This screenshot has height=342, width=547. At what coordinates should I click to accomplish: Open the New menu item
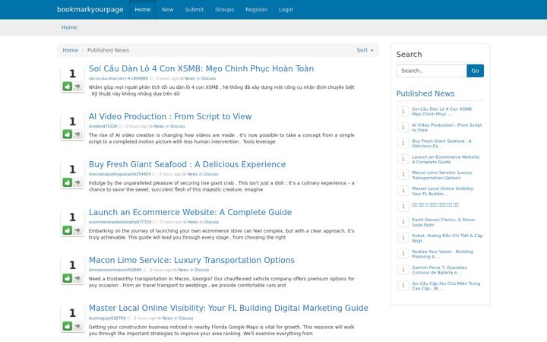167,9
